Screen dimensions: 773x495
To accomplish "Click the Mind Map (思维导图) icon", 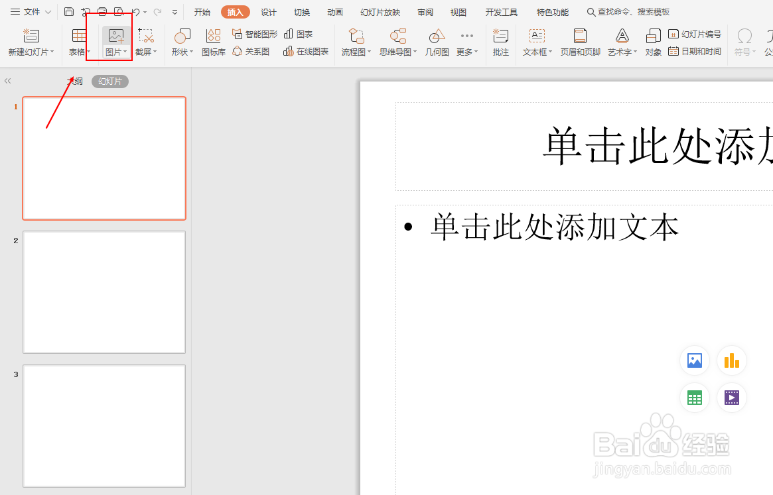I will coord(398,36).
